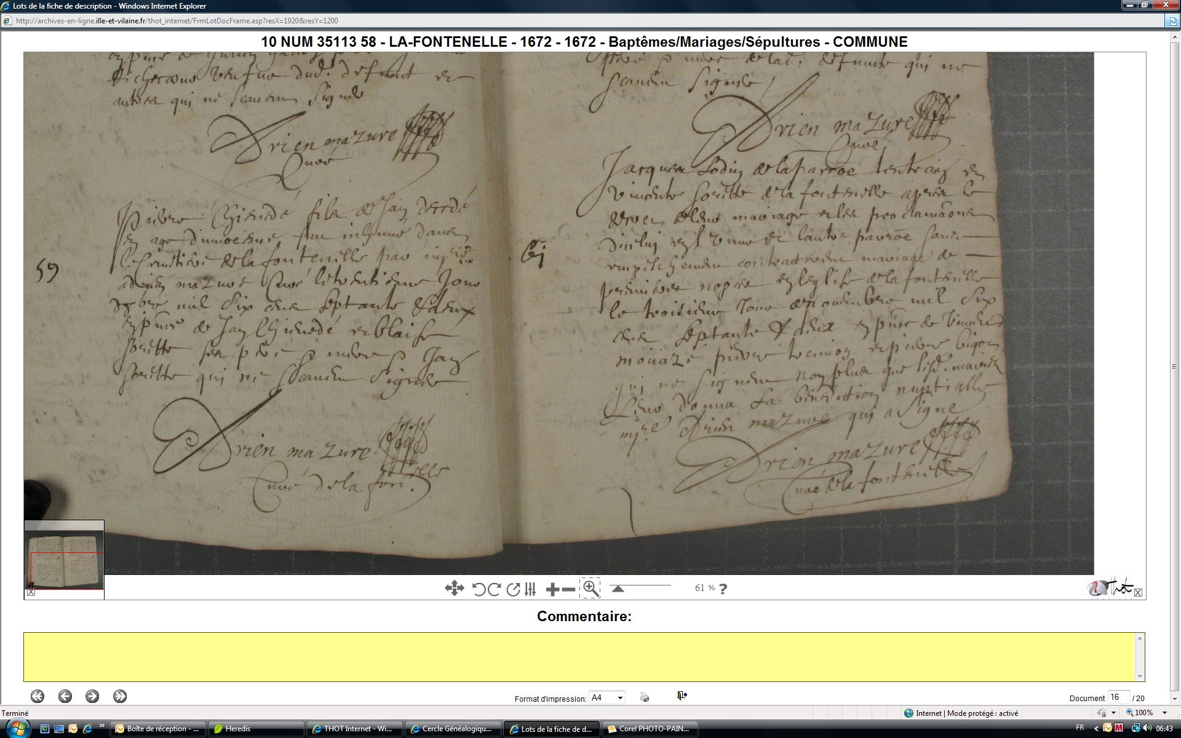Click the Document number input field

pos(1118,697)
